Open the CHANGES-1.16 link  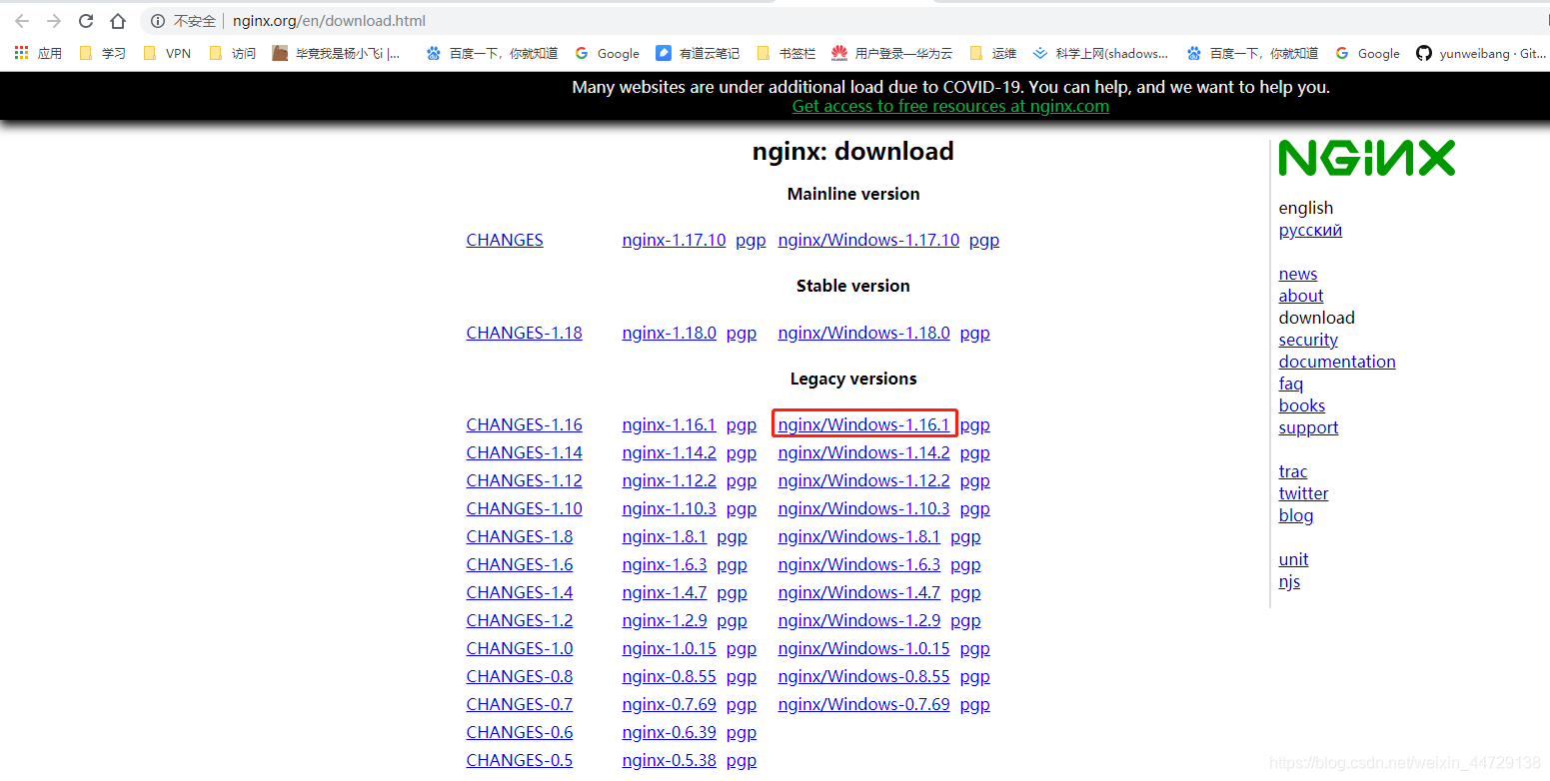click(524, 424)
